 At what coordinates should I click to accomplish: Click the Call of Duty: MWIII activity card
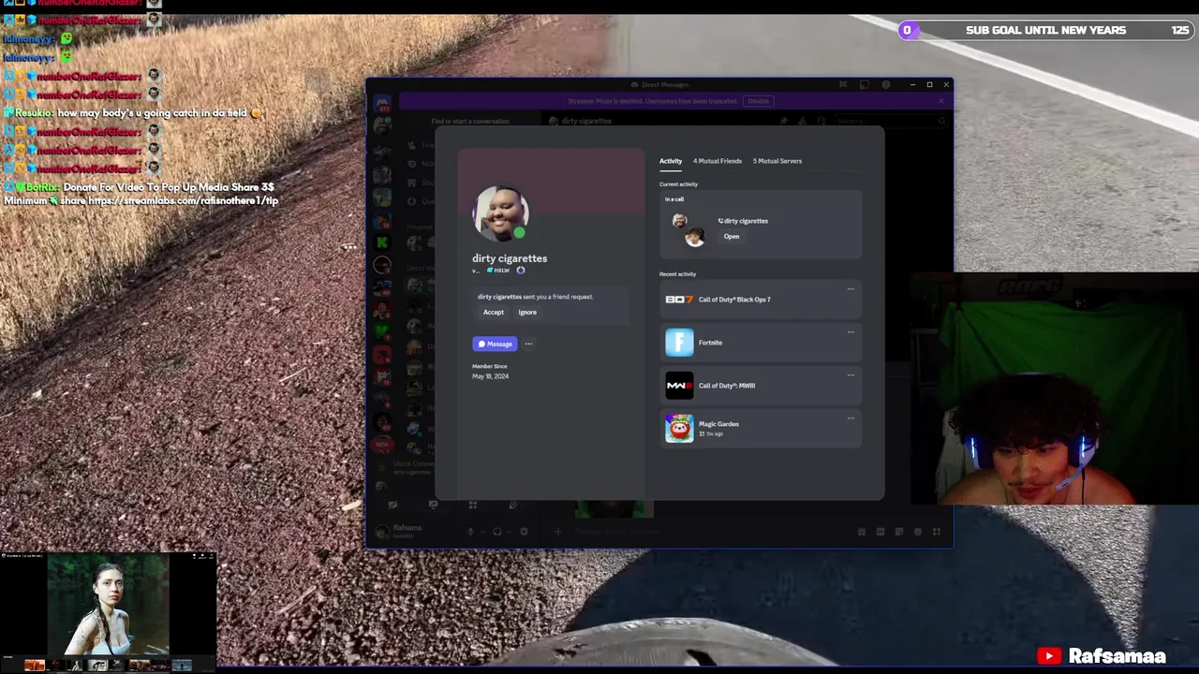tap(761, 386)
